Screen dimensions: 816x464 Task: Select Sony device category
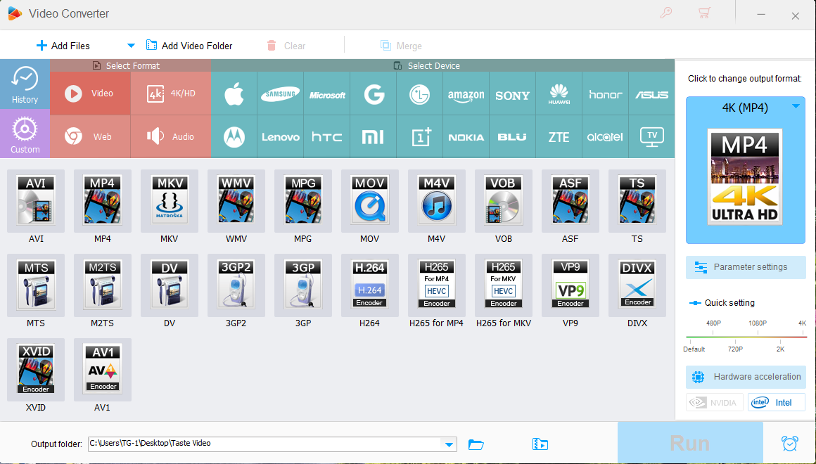click(513, 94)
